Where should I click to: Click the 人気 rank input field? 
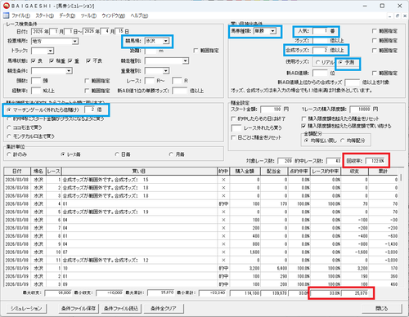coord(321,31)
